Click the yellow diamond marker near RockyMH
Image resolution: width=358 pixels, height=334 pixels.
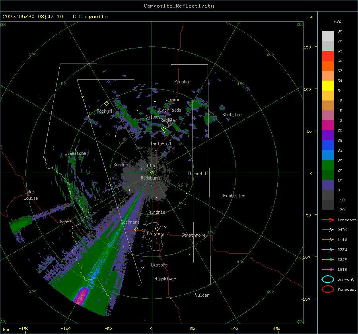[x=106, y=104]
